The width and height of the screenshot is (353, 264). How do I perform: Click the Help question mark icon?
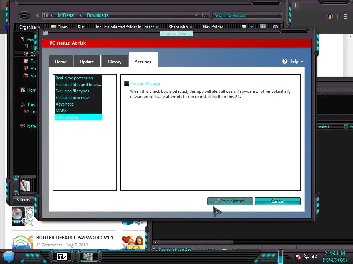pos(284,61)
